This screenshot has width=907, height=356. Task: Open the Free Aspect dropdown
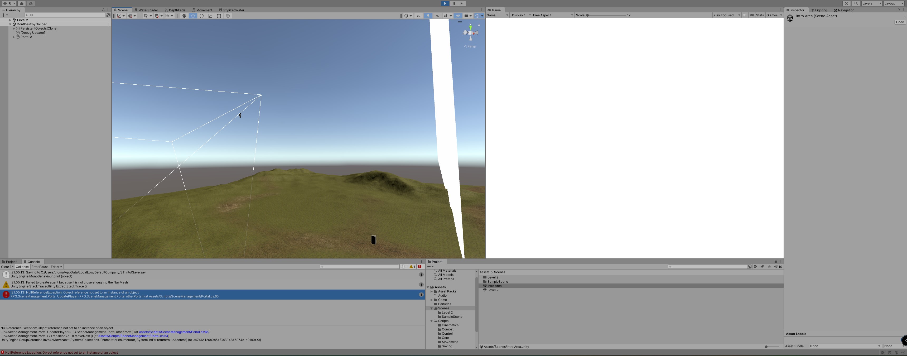pyautogui.click(x=553, y=16)
